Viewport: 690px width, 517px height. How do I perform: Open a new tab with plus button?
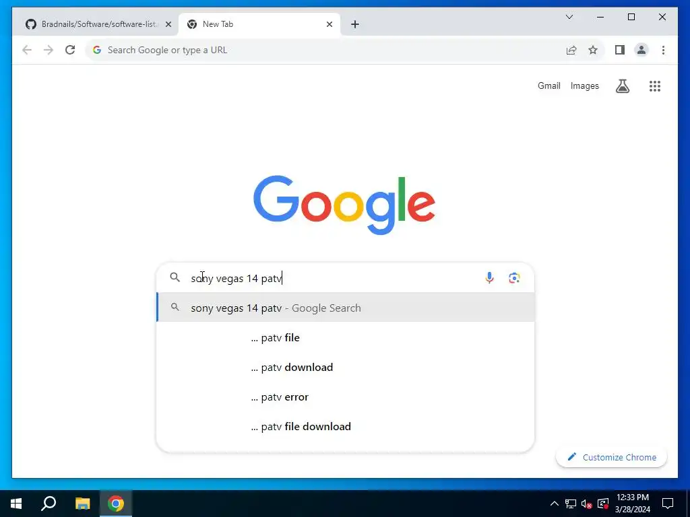pyautogui.click(x=355, y=24)
